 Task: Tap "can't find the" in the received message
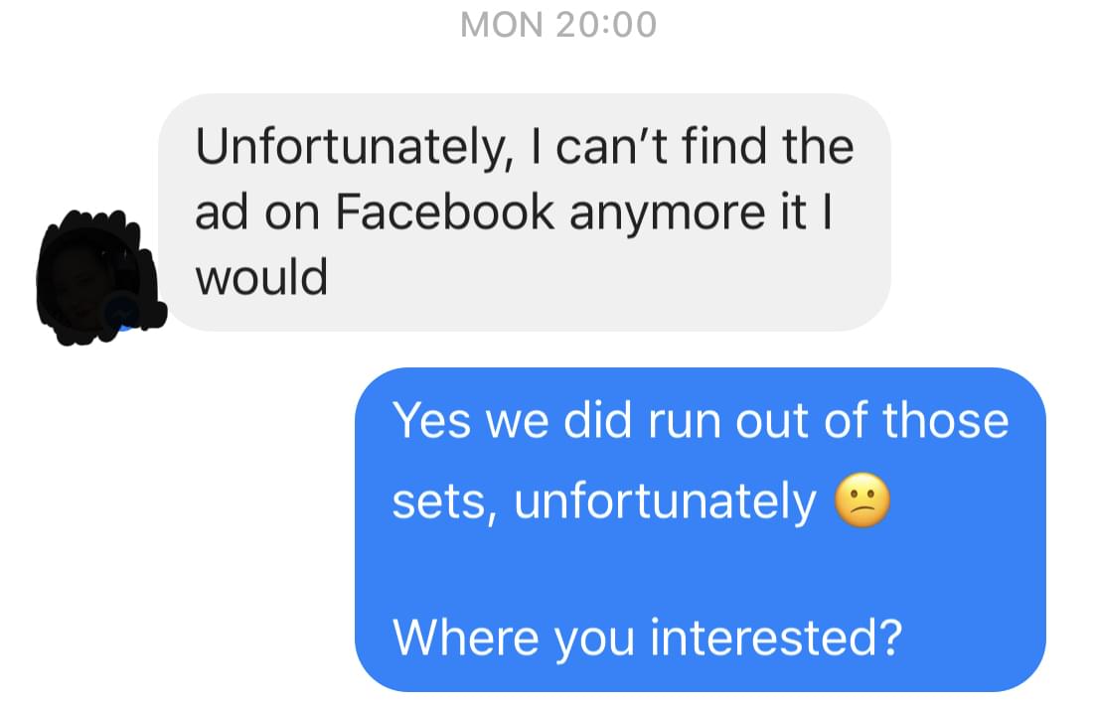(704, 147)
